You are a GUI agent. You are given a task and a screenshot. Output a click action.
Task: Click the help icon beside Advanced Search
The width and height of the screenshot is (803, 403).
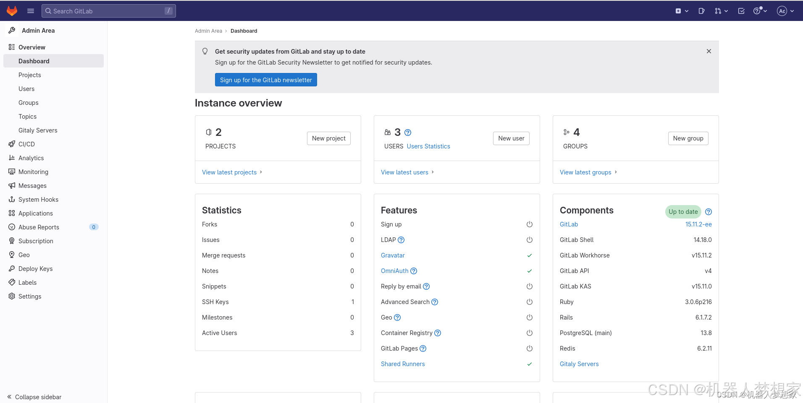point(435,302)
